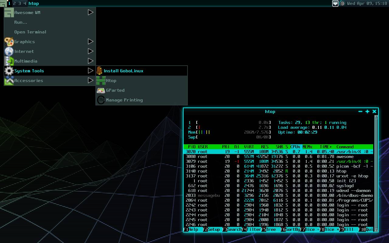Expand the Accessories submenu arrow
This screenshot has height=243, width=389.
click(90, 80)
